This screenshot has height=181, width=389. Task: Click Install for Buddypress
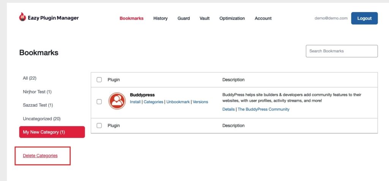click(135, 102)
